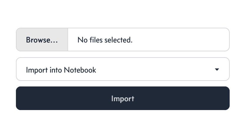
Task: Show the import destination options list
Action: [x=123, y=69]
